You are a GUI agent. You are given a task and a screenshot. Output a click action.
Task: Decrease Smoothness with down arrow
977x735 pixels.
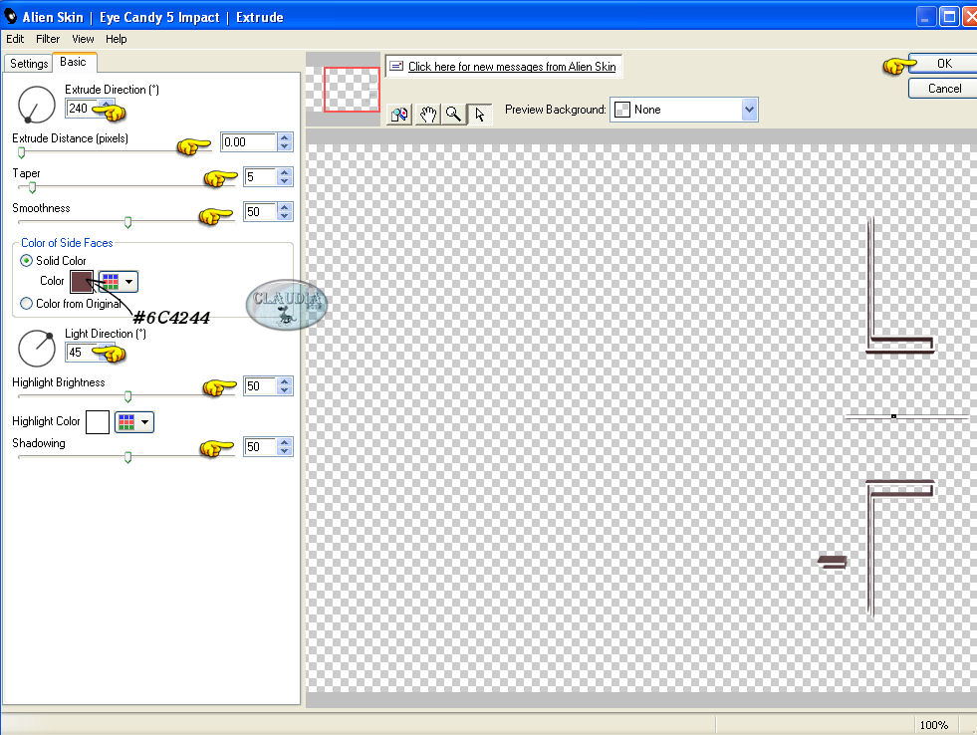[285, 216]
